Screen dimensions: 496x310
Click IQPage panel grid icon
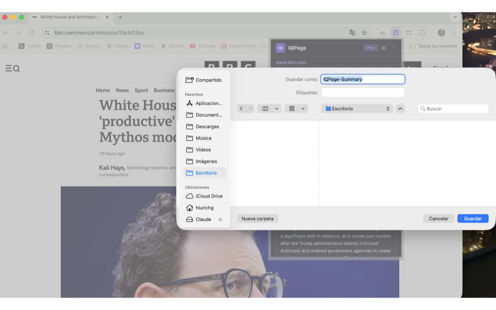coord(384,48)
